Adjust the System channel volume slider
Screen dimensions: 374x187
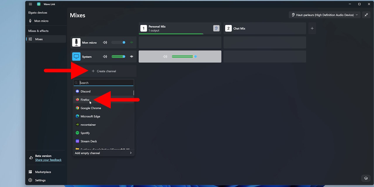[118, 57]
